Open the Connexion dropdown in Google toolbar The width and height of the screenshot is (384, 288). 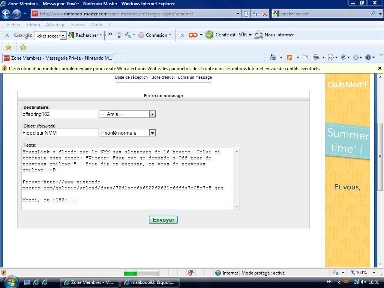click(170, 35)
